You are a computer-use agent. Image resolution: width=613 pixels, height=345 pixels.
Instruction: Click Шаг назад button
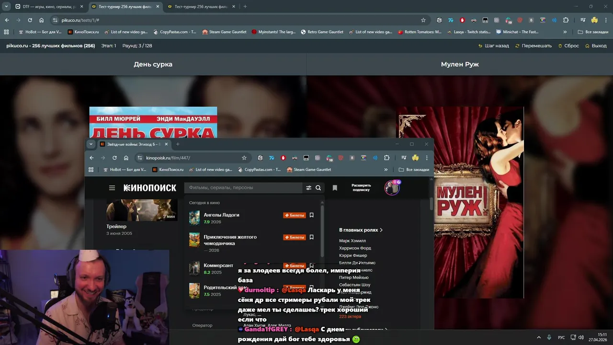493,46
